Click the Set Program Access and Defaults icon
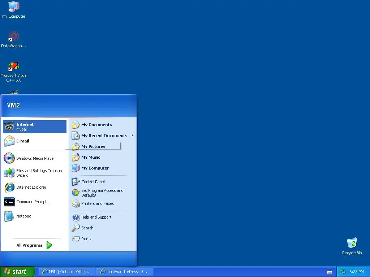 pyautogui.click(x=76, y=193)
